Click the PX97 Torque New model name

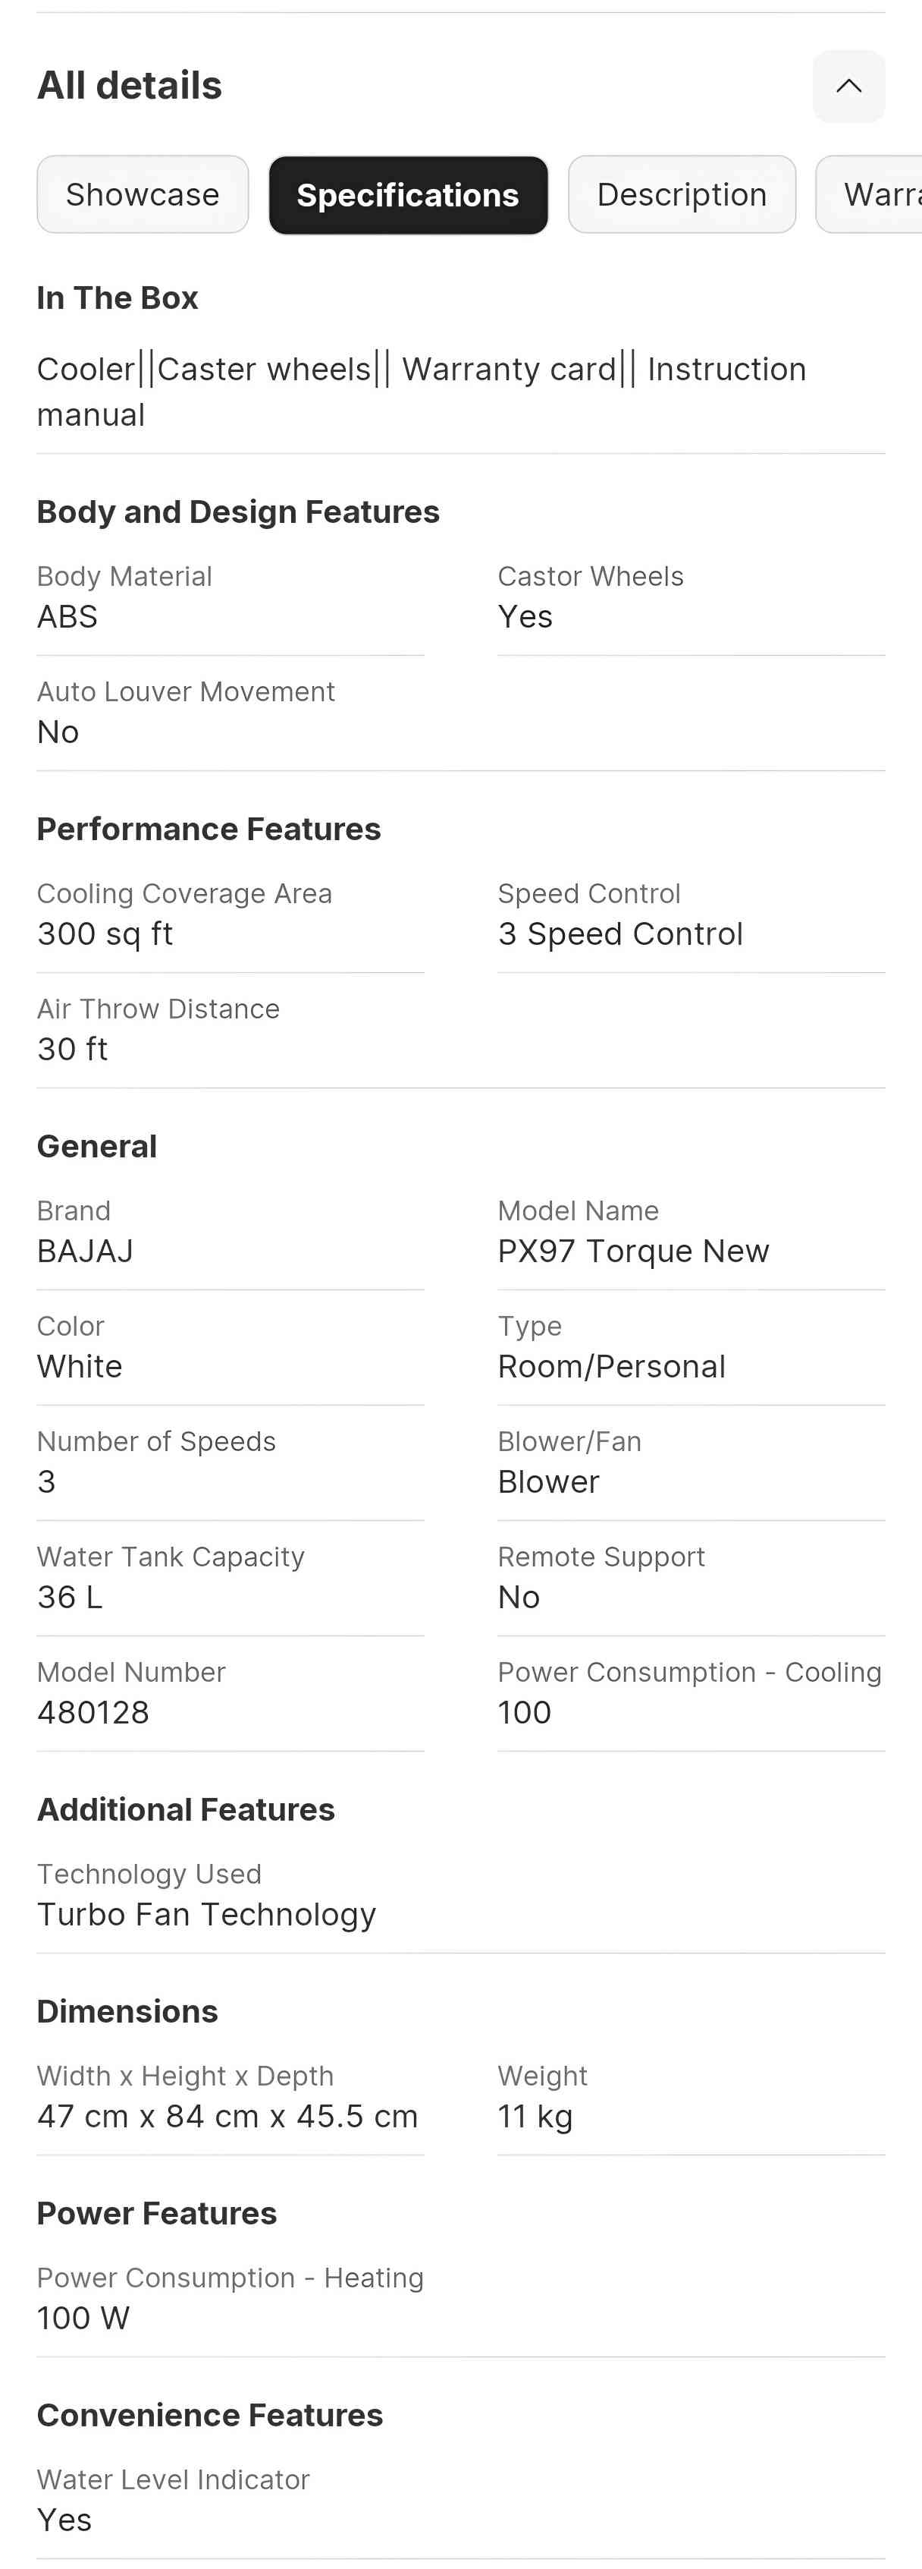coord(633,1251)
